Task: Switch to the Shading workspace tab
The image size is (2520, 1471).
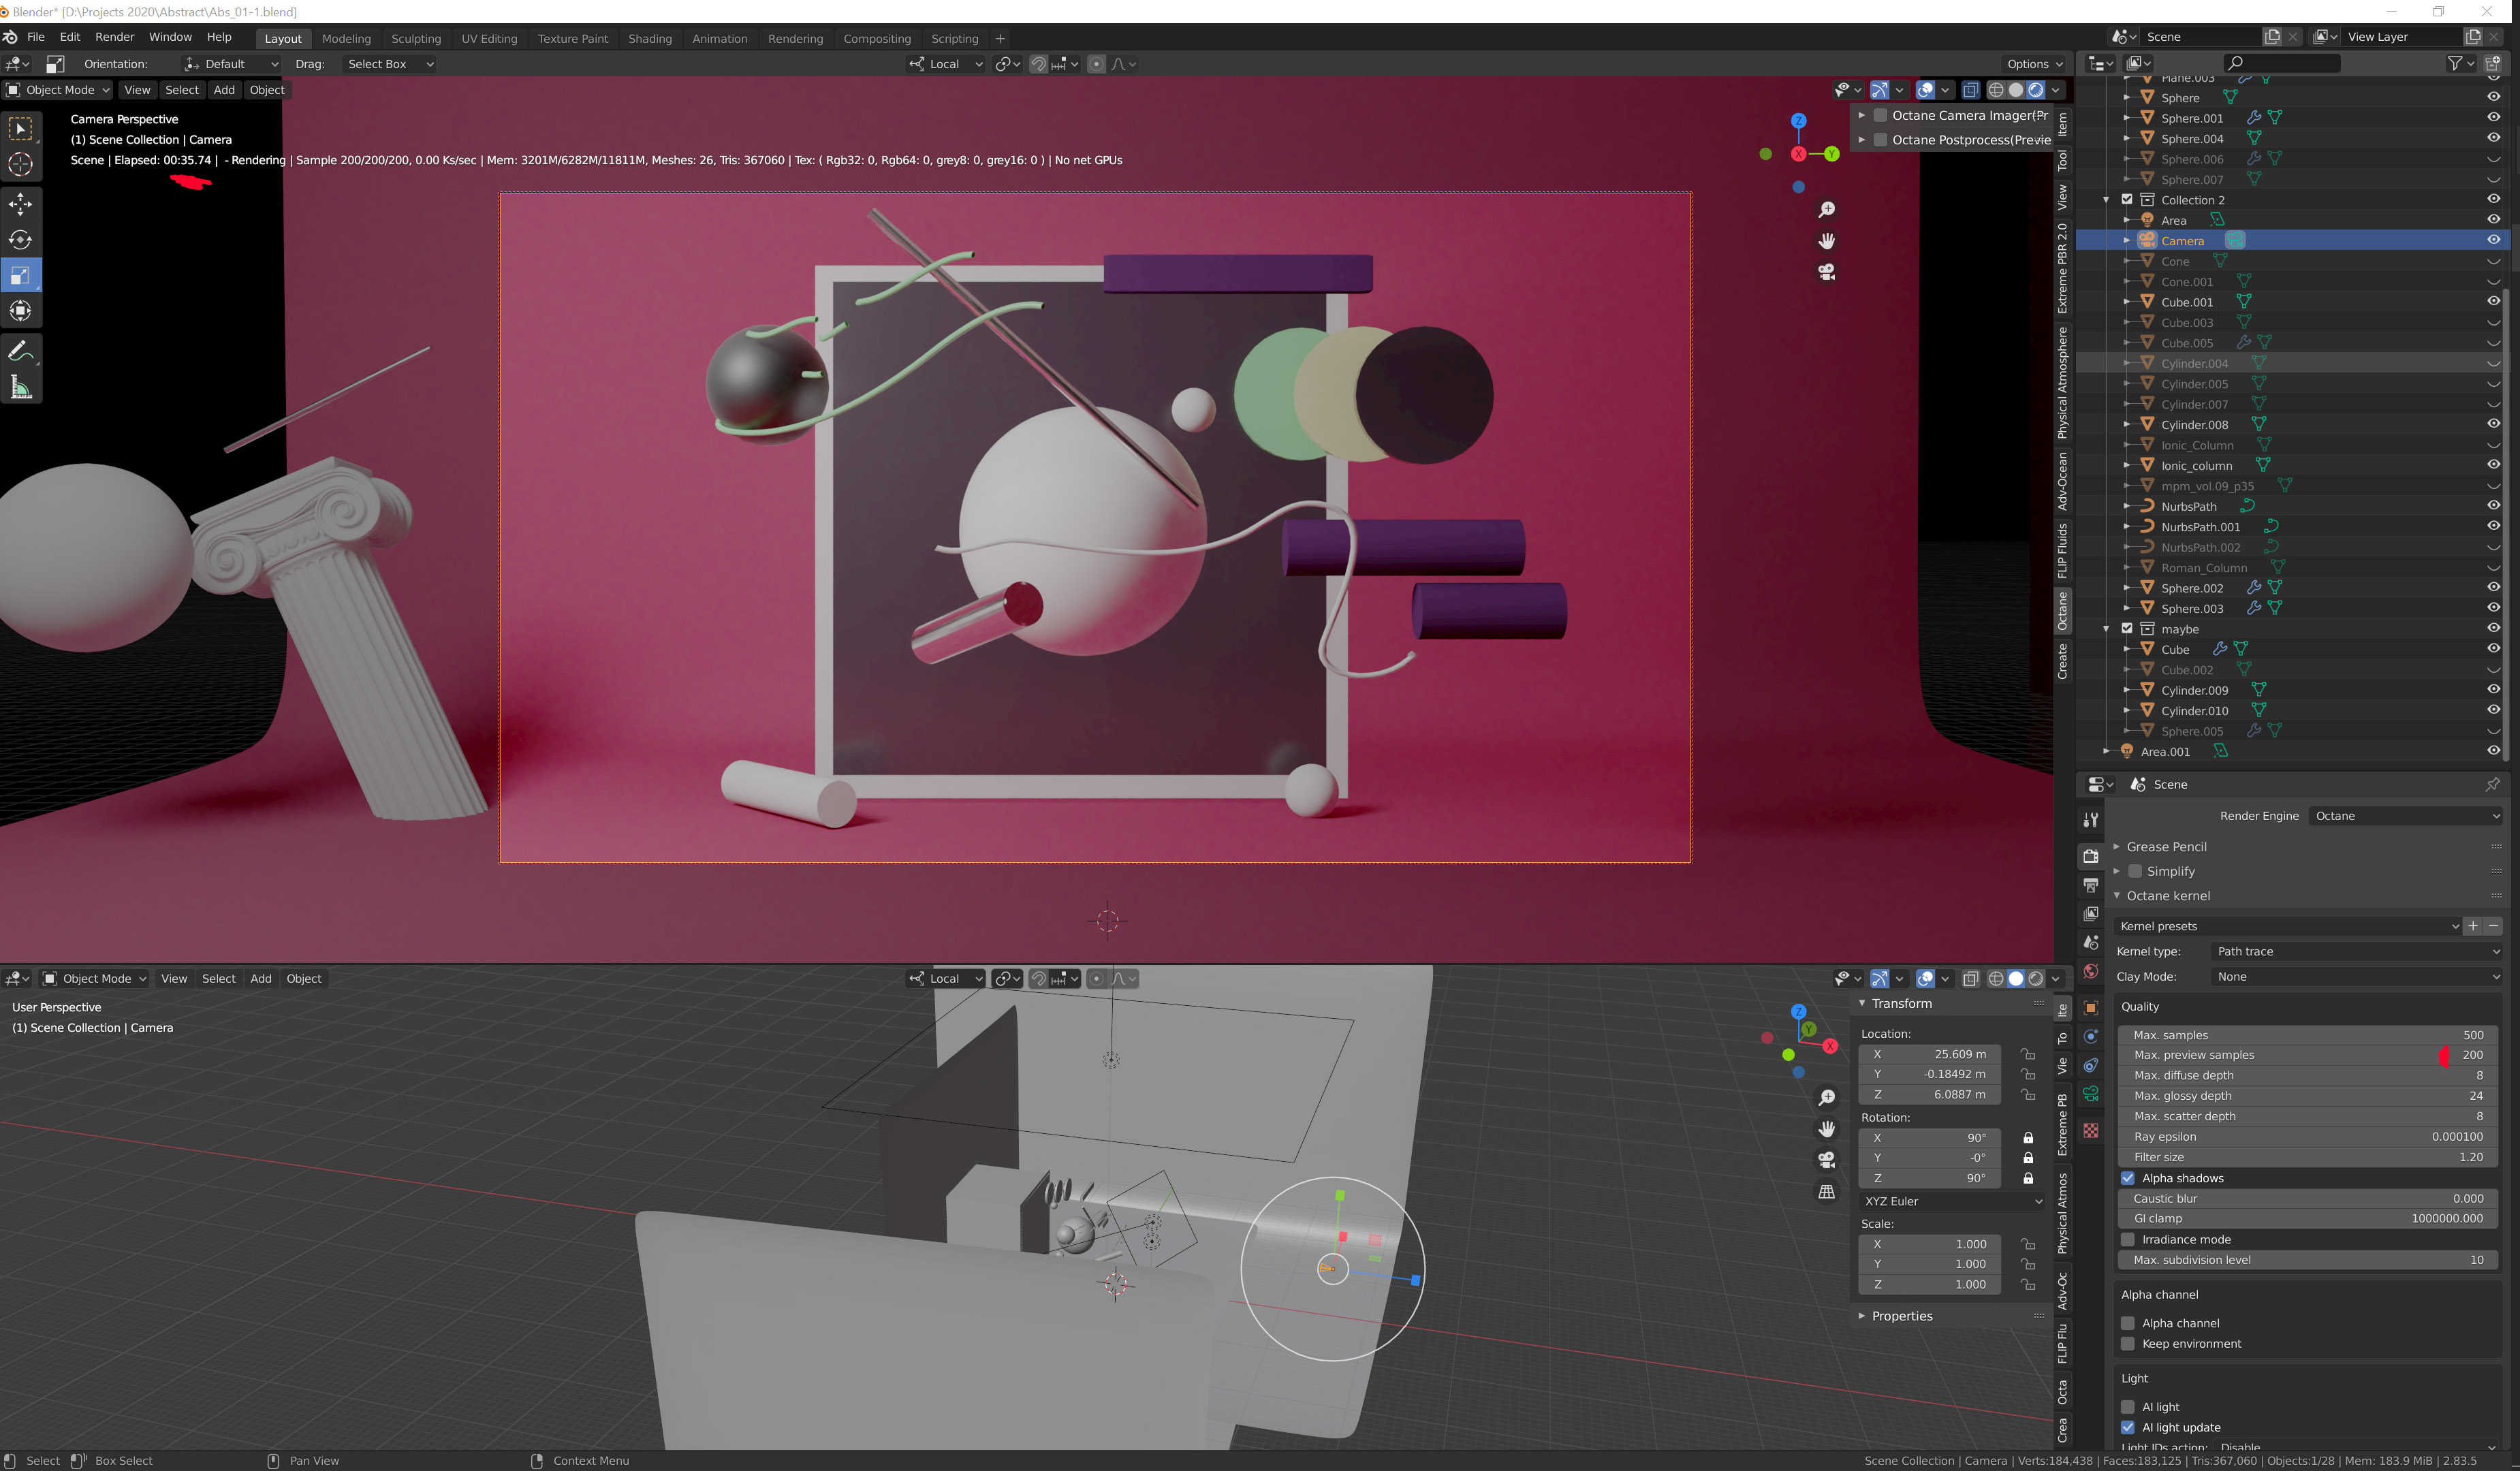Action: (x=649, y=38)
